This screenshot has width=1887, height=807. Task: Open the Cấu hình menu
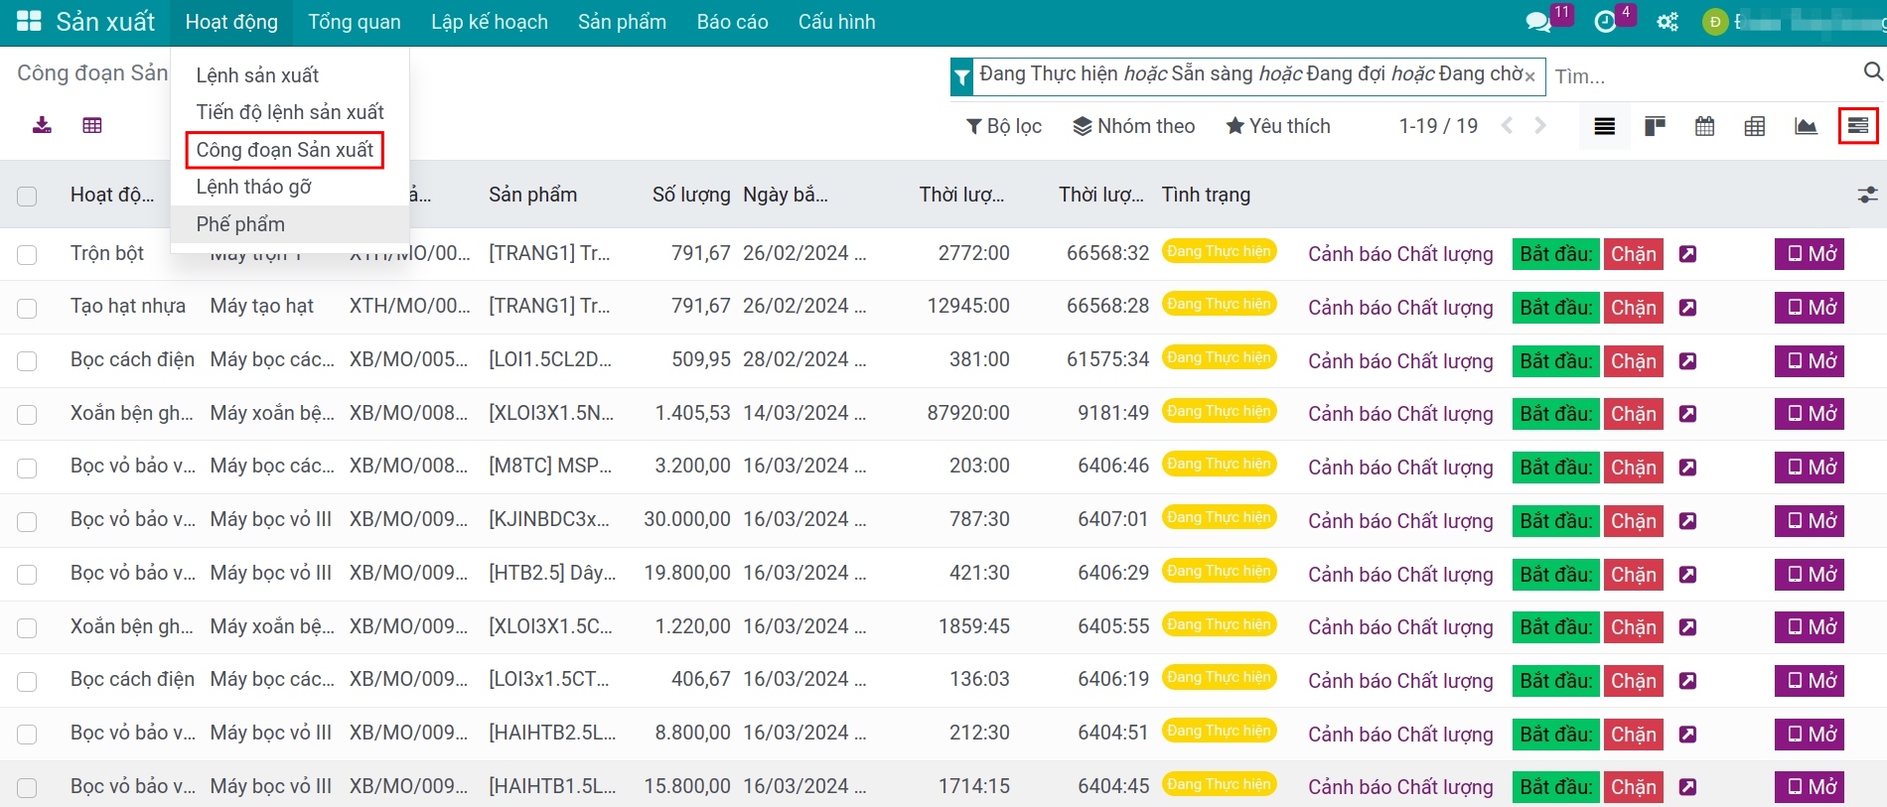point(837,22)
